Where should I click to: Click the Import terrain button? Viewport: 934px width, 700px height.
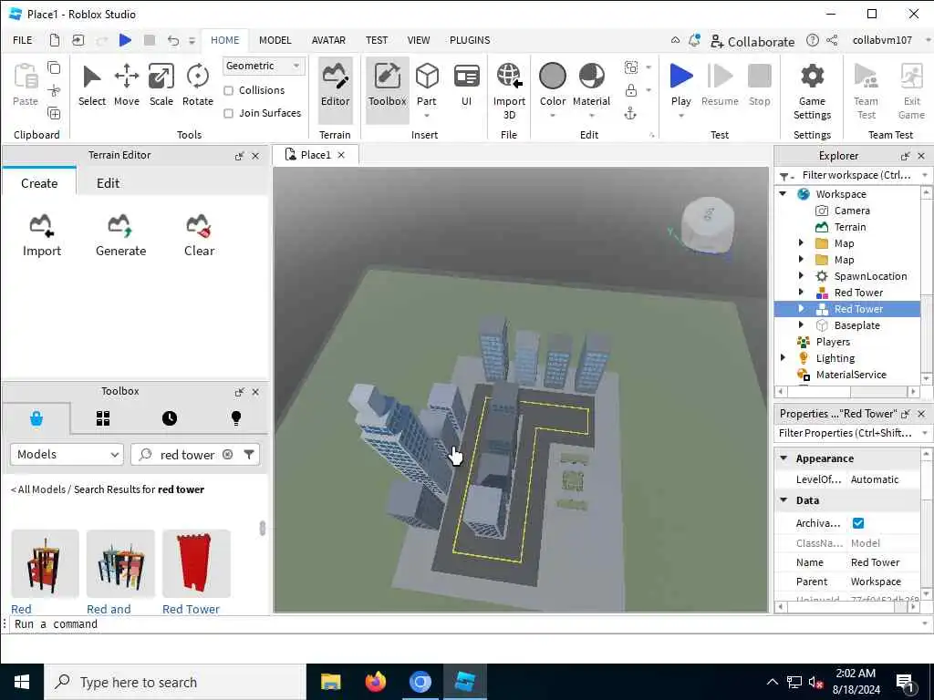(x=42, y=236)
